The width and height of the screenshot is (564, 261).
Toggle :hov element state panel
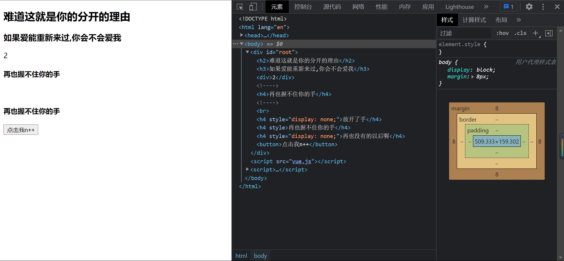tap(502, 33)
